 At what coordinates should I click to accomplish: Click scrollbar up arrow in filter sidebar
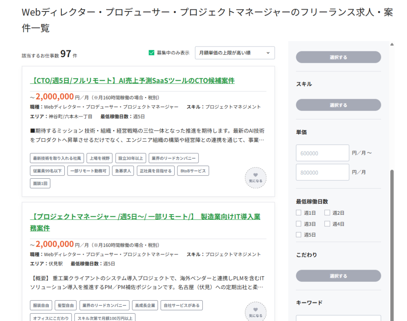(392, 44)
